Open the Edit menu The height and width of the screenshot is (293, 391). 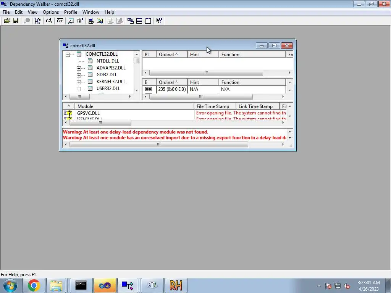(x=19, y=12)
